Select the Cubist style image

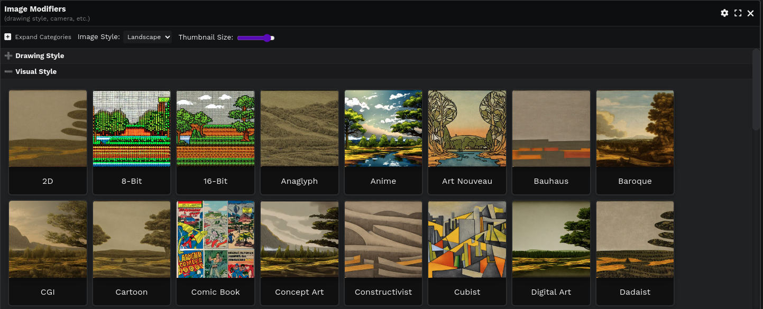coord(467,240)
